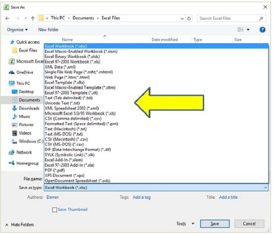Open Homegroup in navigation pane
273x234 pixels.
point(24,163)
